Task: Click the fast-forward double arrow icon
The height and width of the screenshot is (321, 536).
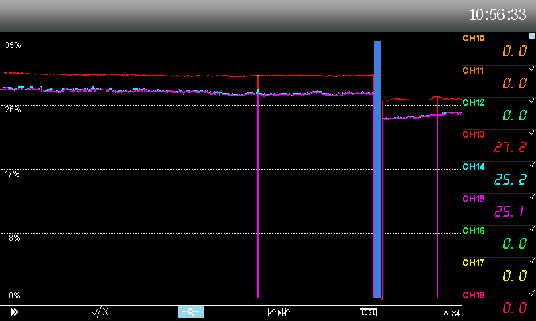Action: (14, 312)
